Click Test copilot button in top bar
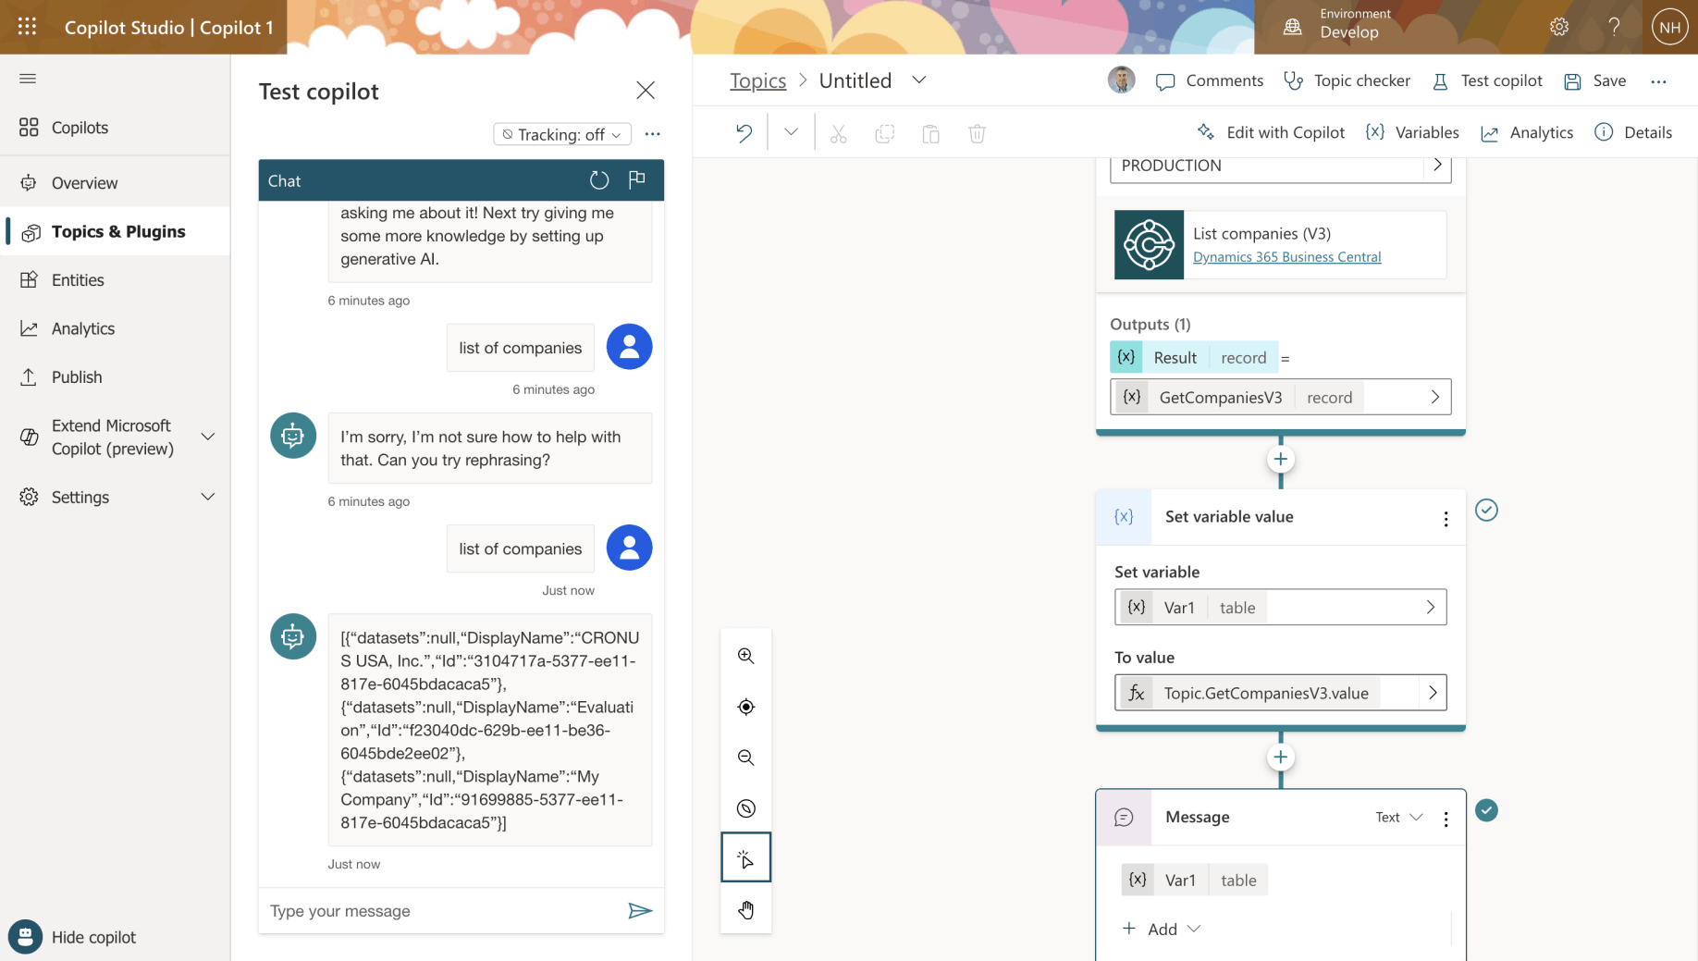The height and width of the screenshot is (961, 1698). click(x=1487, y=80)
